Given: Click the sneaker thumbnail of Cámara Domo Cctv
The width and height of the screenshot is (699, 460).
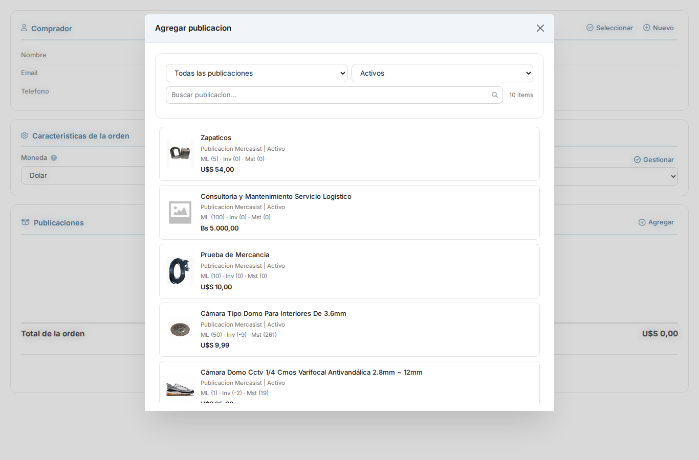Looking at the screenshot, I should coord(180,388).
